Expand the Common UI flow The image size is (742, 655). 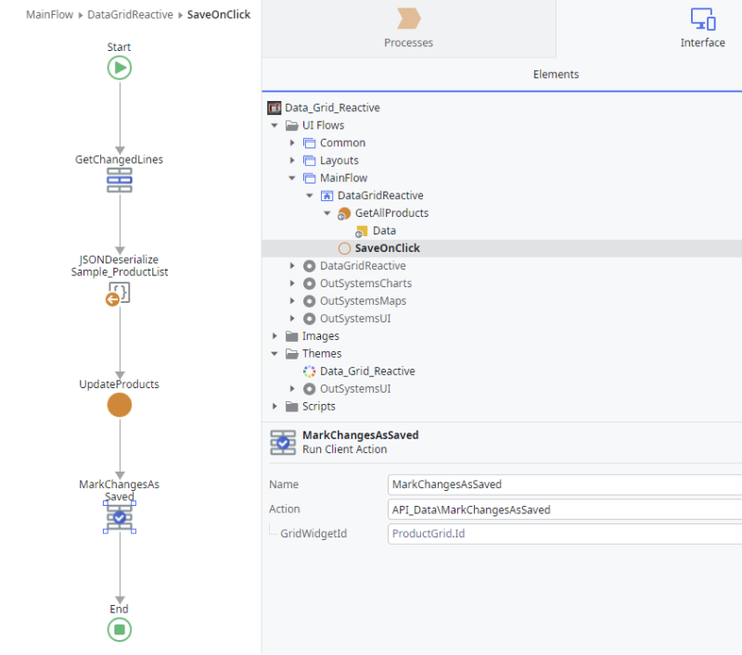point(294,143)
